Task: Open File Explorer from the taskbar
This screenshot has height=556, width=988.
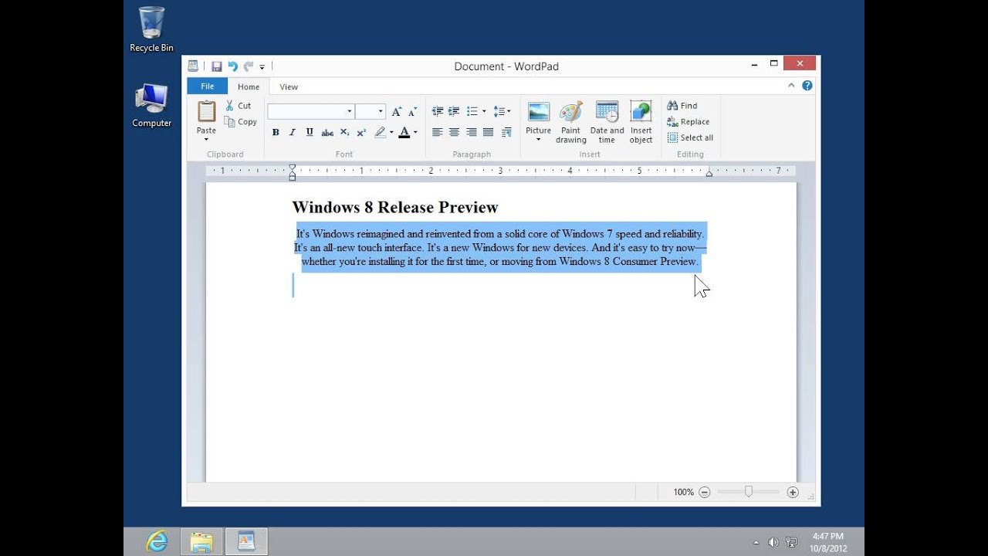Action: 201,541
